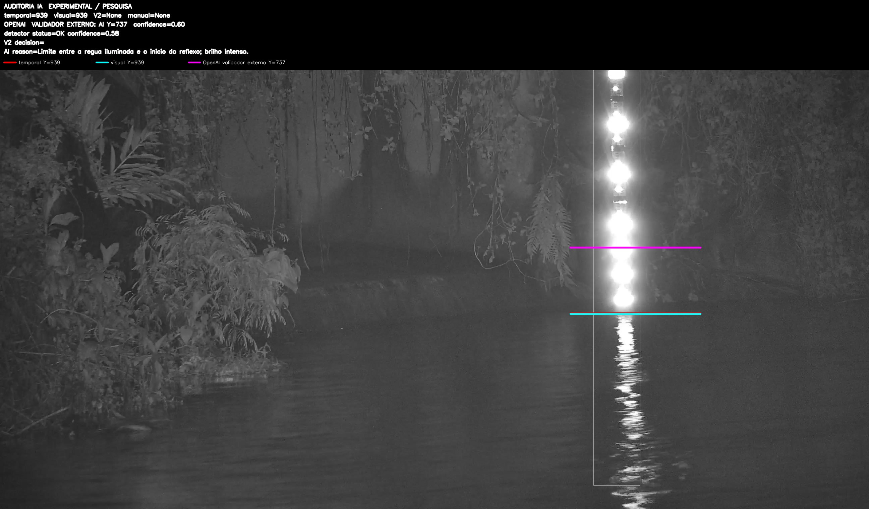869x509 pixels.
Task: Click the 'AI reason=Limite entre a regua' line
Action: 126,52
